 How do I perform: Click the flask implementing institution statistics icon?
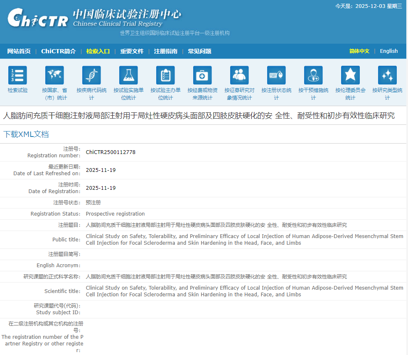[x=128, y=75]
